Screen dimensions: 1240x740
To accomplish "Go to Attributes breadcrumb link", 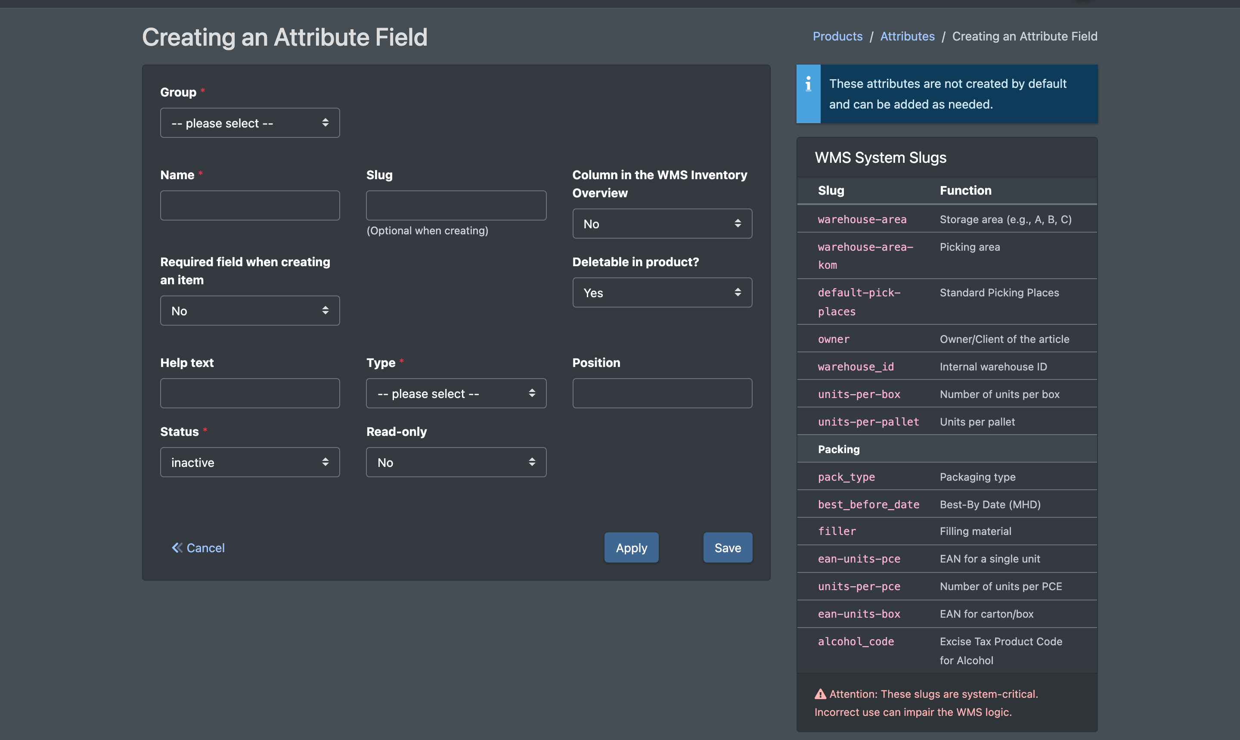I will 907,37.
